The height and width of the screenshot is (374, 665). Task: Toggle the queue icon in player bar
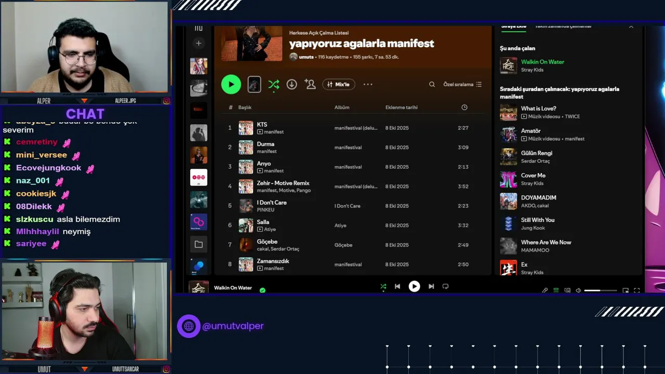(x=556, y=290)
